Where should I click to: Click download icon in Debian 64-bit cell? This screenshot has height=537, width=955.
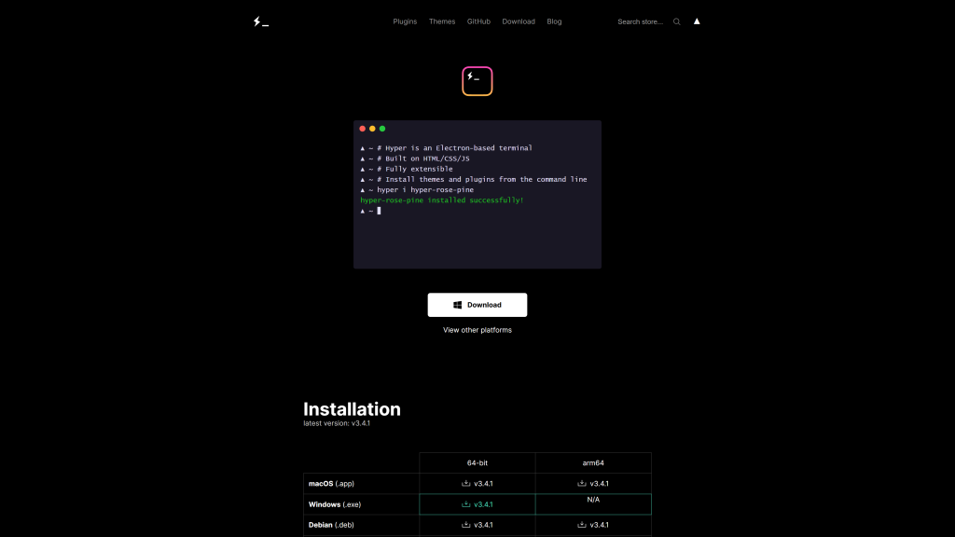pos(466,524)
